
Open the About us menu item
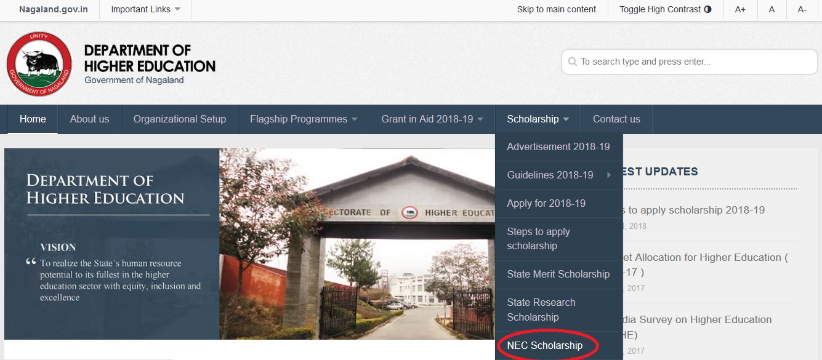click(x=89, y=119)
